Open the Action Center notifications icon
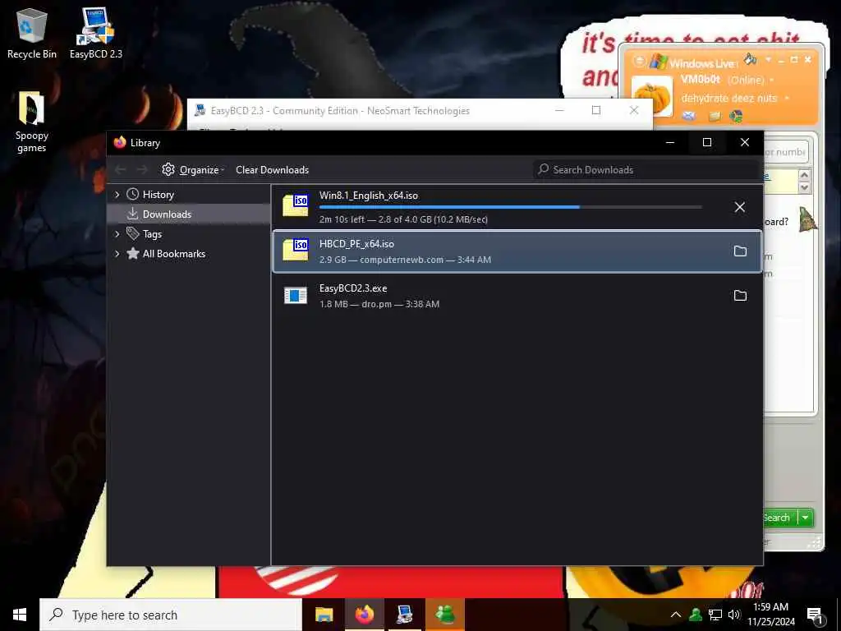 coord(816,615)
